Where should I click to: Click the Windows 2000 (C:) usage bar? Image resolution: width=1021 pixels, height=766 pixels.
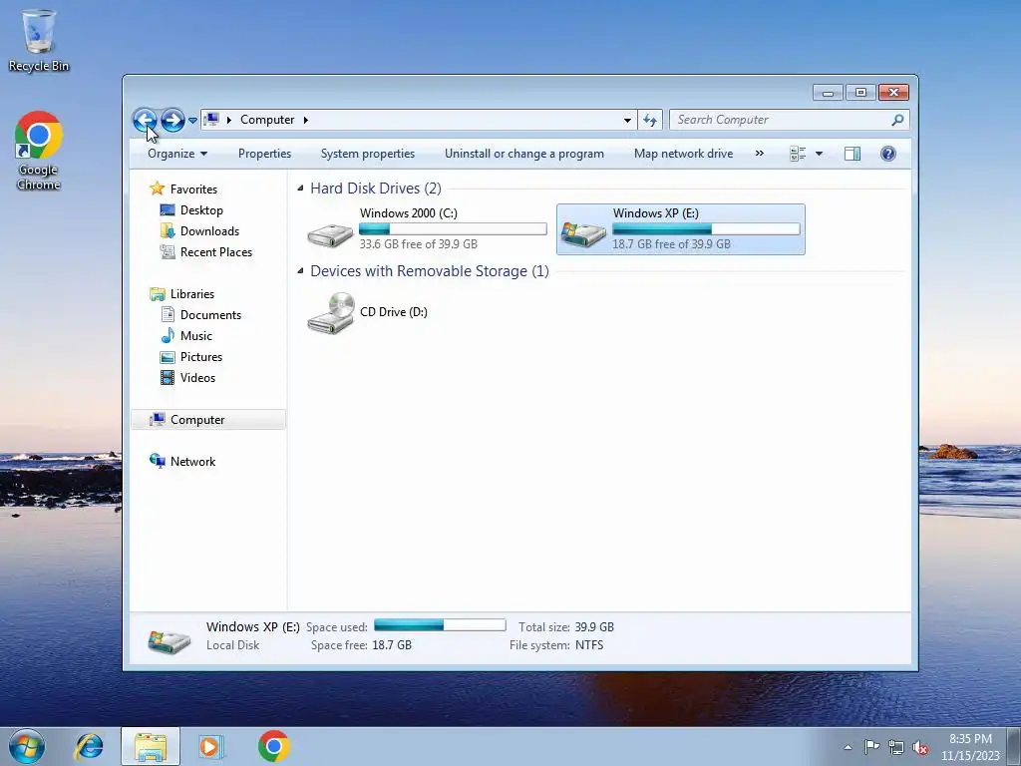pos(454,228)
